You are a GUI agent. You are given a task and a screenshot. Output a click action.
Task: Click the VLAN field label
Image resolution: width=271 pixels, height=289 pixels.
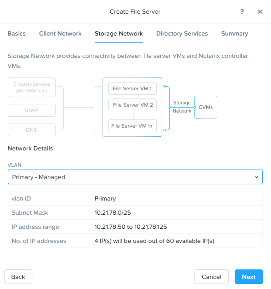(x=15, y=165)
